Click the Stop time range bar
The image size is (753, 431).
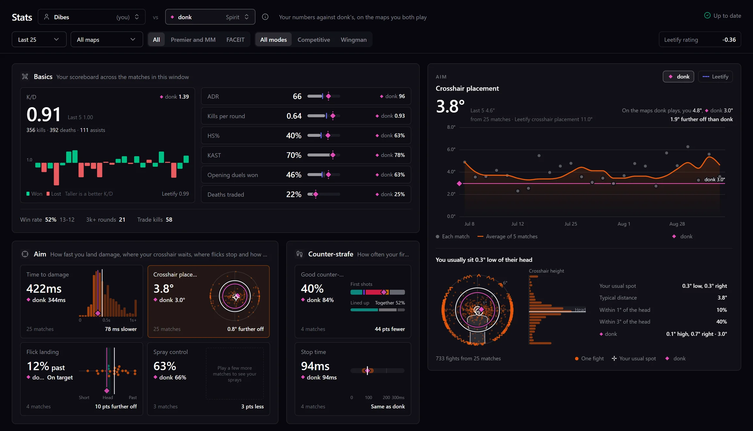click(377, 371)
